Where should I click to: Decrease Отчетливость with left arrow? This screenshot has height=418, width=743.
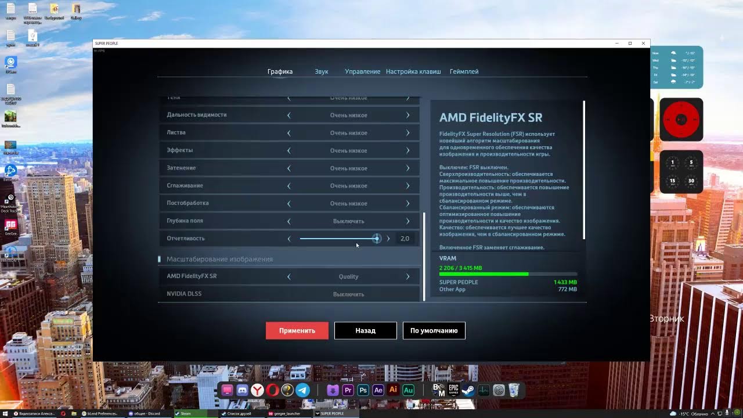click(289, 239)
